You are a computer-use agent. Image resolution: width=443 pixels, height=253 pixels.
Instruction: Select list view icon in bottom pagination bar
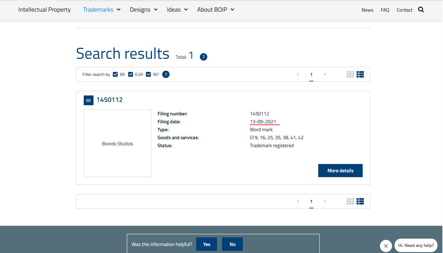tap(360, 201)
